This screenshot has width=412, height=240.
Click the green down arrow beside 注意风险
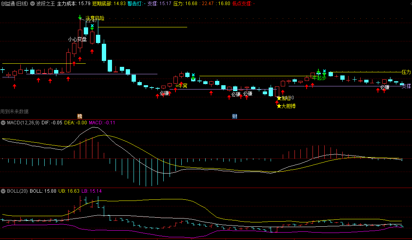(80, 17)
